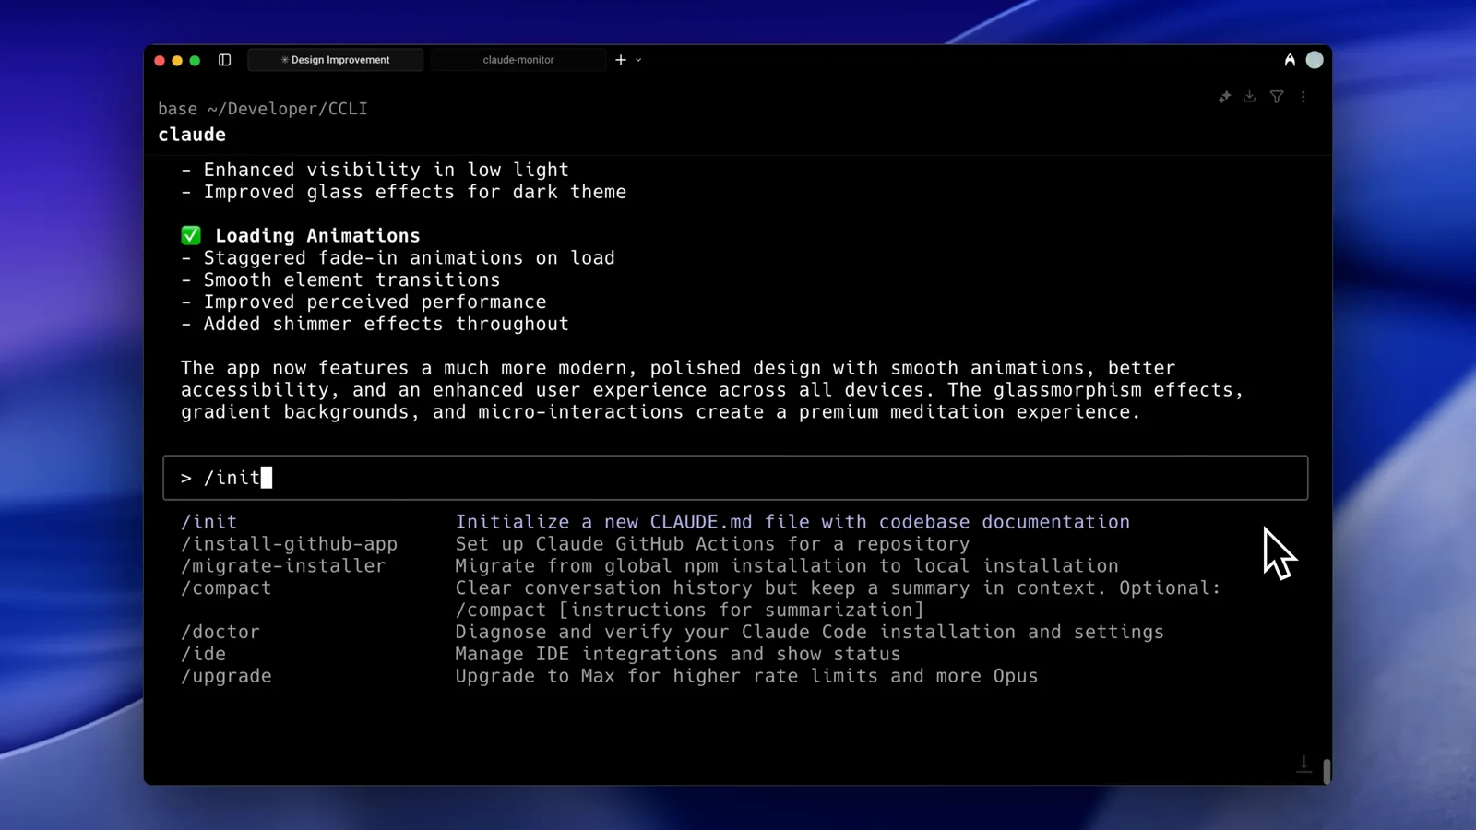Click the red close window button
The image size is (1476, 830).
[x=160, y=61]
